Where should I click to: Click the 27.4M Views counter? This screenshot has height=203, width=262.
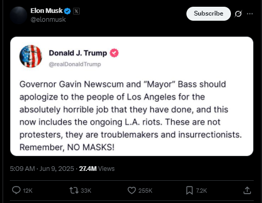pyautogui.click(x=97, y=169)
